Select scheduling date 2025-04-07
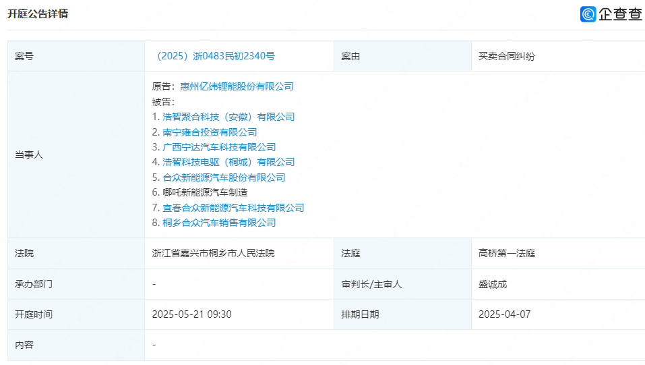The image size is (645, 365). point(504,314)
